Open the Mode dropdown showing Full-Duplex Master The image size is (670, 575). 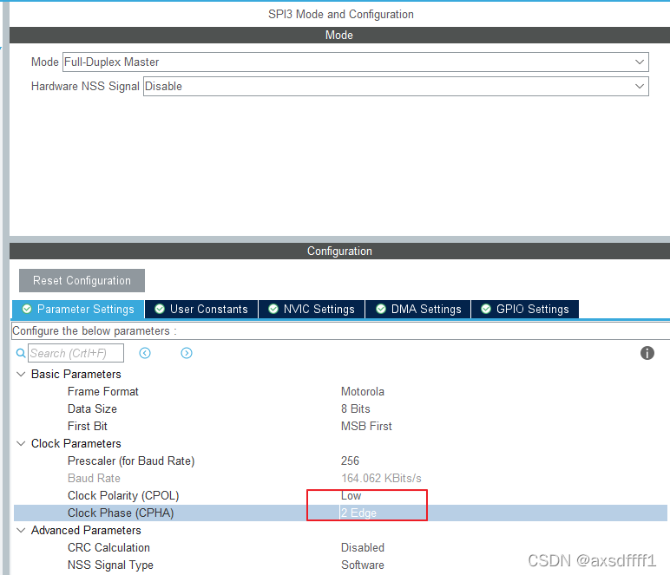pos(356,62)
